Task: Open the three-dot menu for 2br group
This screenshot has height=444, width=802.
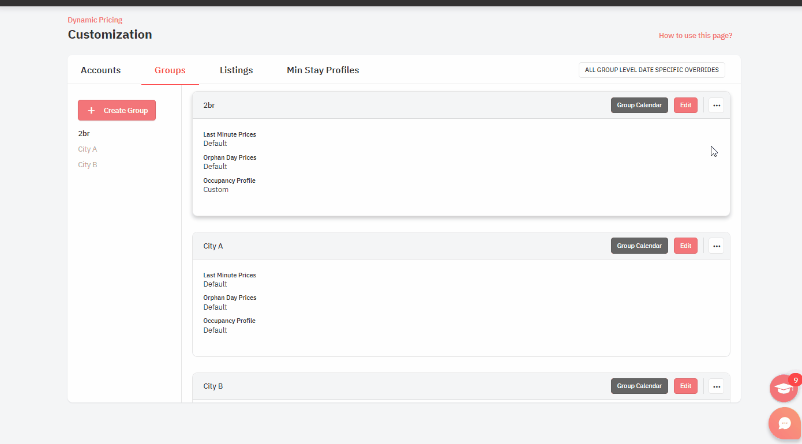Action: 716,106
